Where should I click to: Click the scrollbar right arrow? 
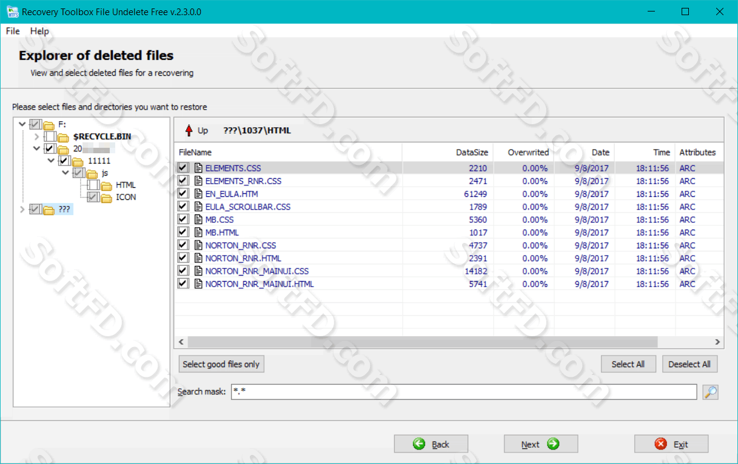coord(718,342)
